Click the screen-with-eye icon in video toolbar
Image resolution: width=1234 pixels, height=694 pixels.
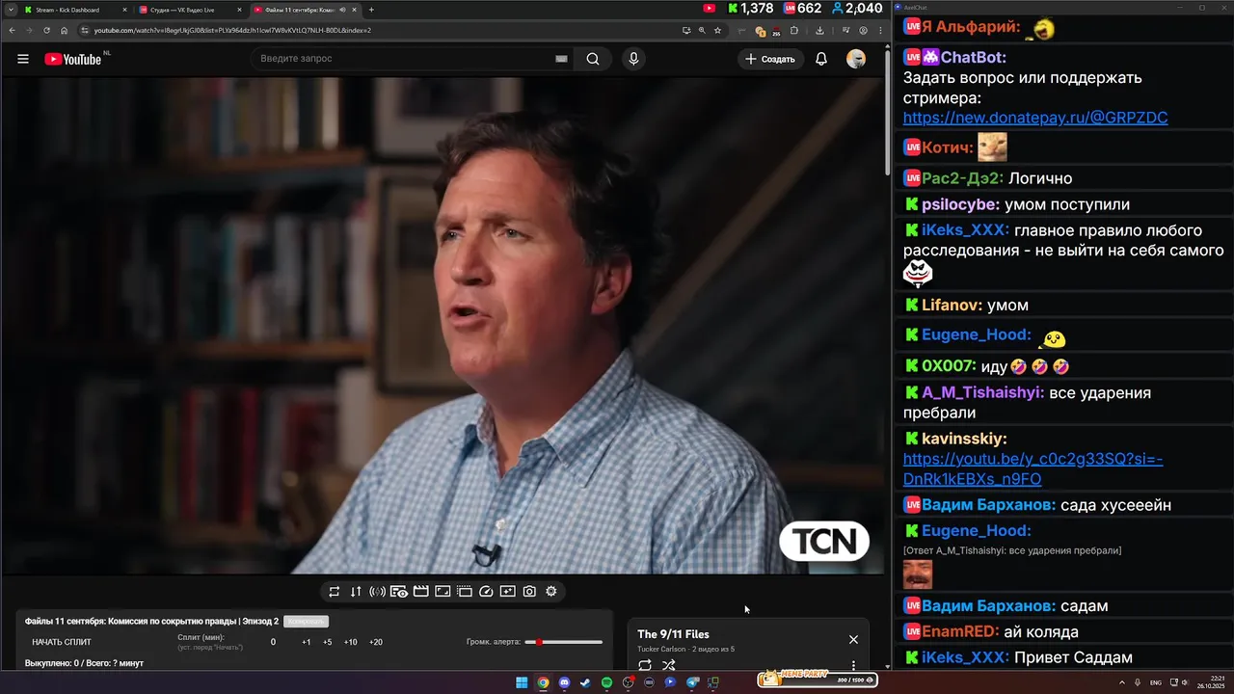399,591
